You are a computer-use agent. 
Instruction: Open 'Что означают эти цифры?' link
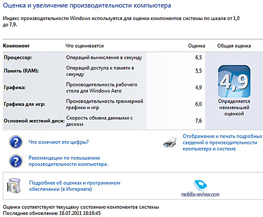click(59, 142)
